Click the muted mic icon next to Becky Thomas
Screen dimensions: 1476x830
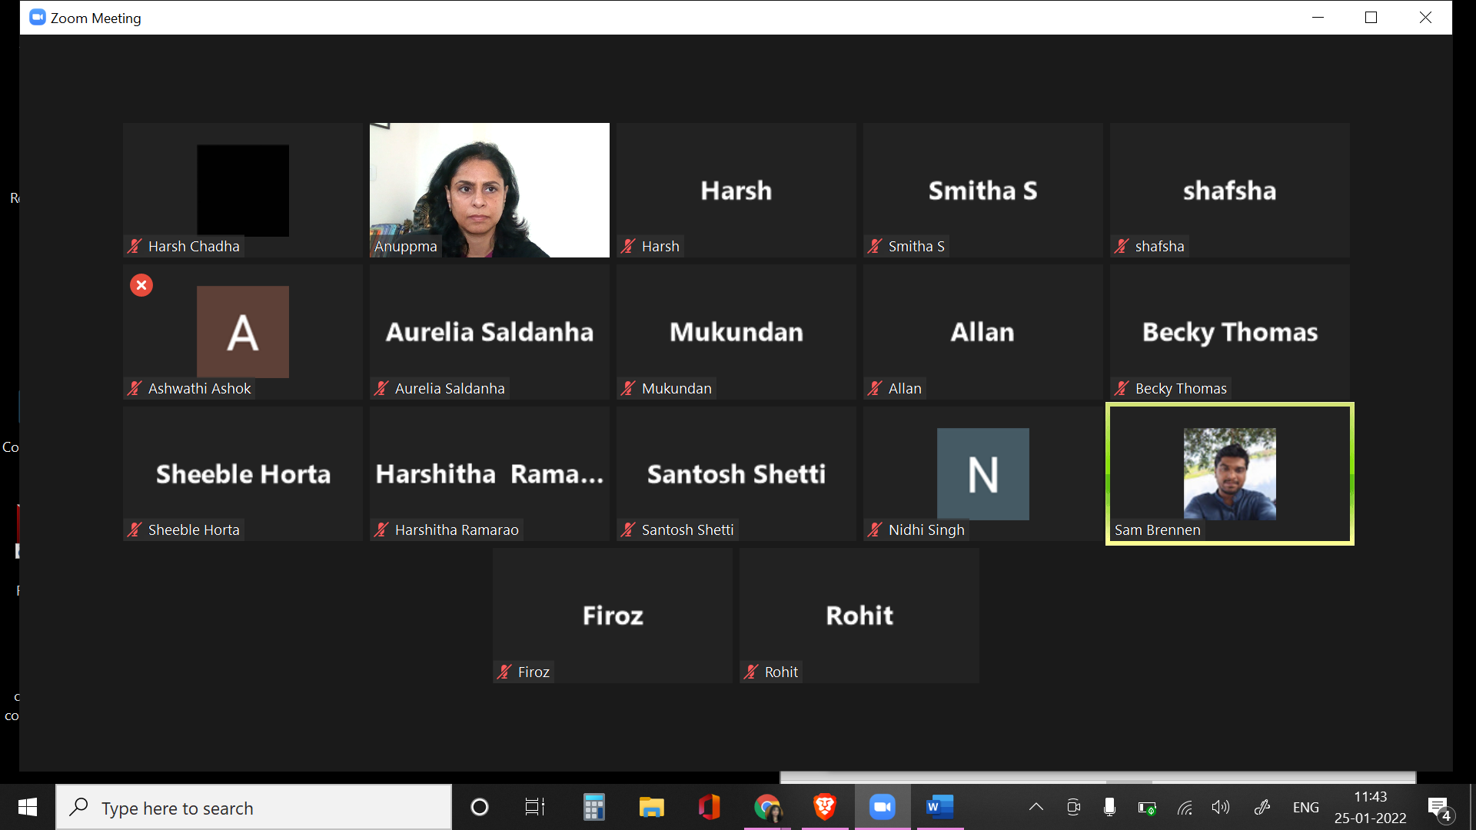[x=1122, y=389]
